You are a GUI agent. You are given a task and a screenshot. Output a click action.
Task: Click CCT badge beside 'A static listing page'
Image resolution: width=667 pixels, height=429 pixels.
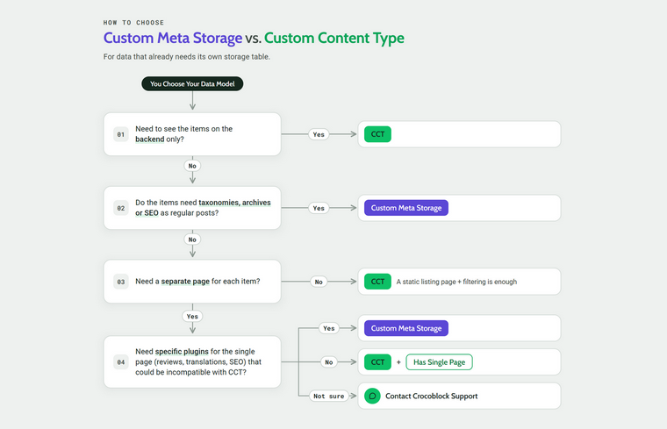pyautogui.click(x=377, y=282)
